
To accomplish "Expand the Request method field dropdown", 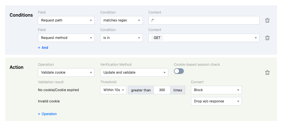I will [66, 38].
